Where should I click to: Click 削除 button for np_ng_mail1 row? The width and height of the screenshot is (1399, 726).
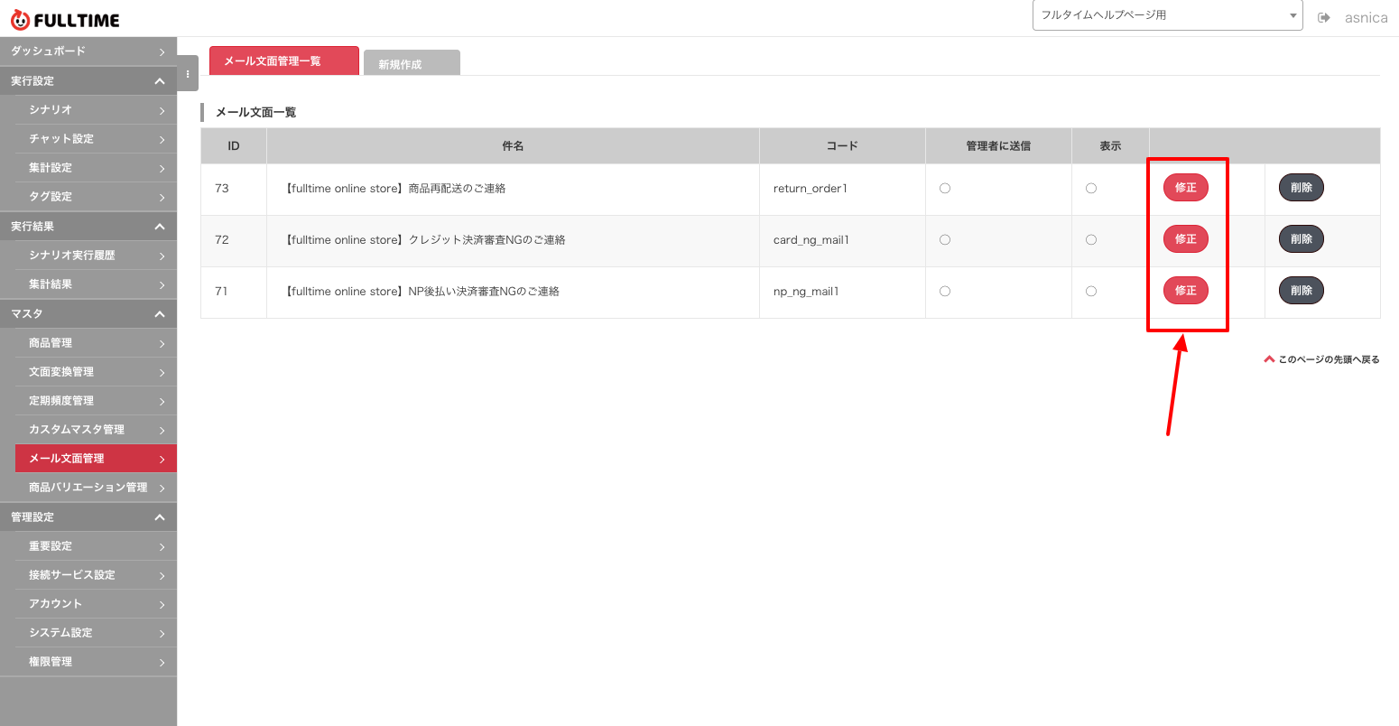click(x=1302, y=291)
